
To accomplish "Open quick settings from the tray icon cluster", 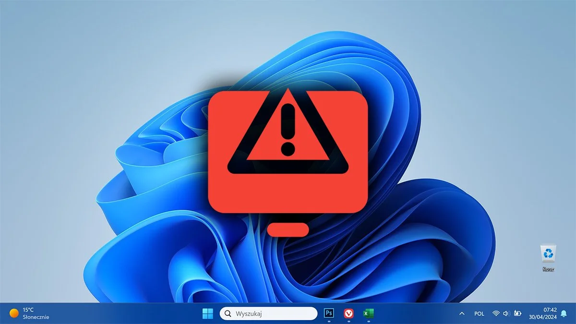I will [x=505, y=313].
